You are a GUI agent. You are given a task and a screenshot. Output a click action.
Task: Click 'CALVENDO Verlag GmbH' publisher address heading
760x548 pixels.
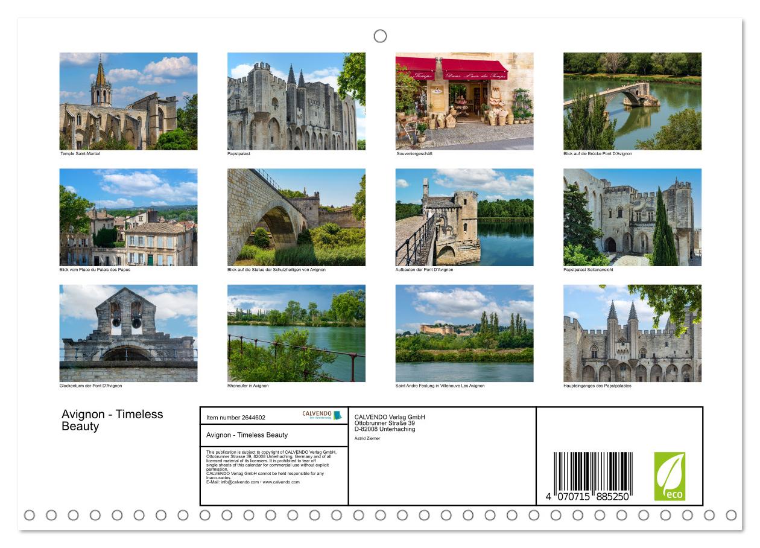pyautogui.click(x=390, y=417)
